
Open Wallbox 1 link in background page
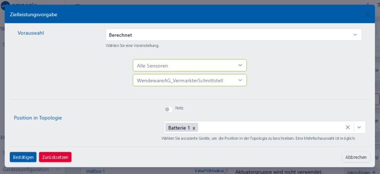(x=95, y=171)
